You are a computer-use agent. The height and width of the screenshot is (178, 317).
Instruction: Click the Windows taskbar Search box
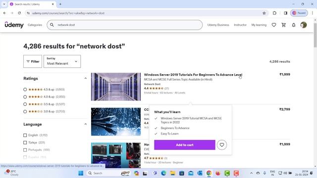109,173
